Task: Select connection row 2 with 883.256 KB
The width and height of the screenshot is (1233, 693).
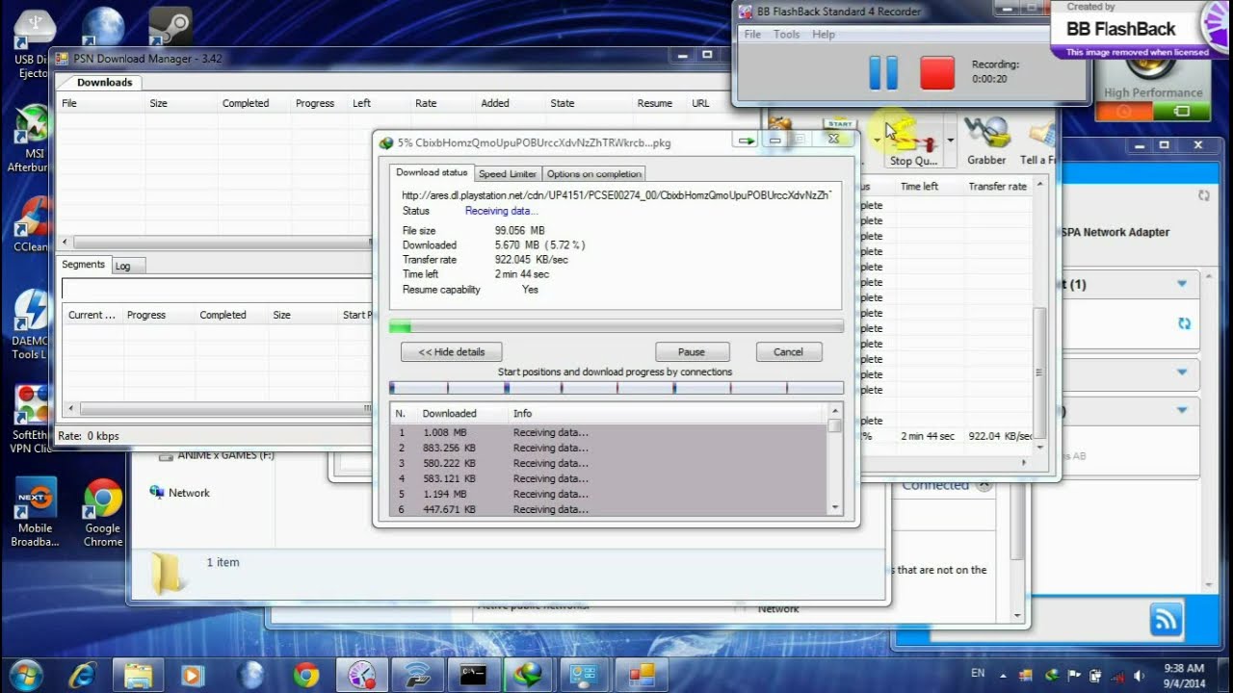Action: pyautogui.click(x=608, y=448)
